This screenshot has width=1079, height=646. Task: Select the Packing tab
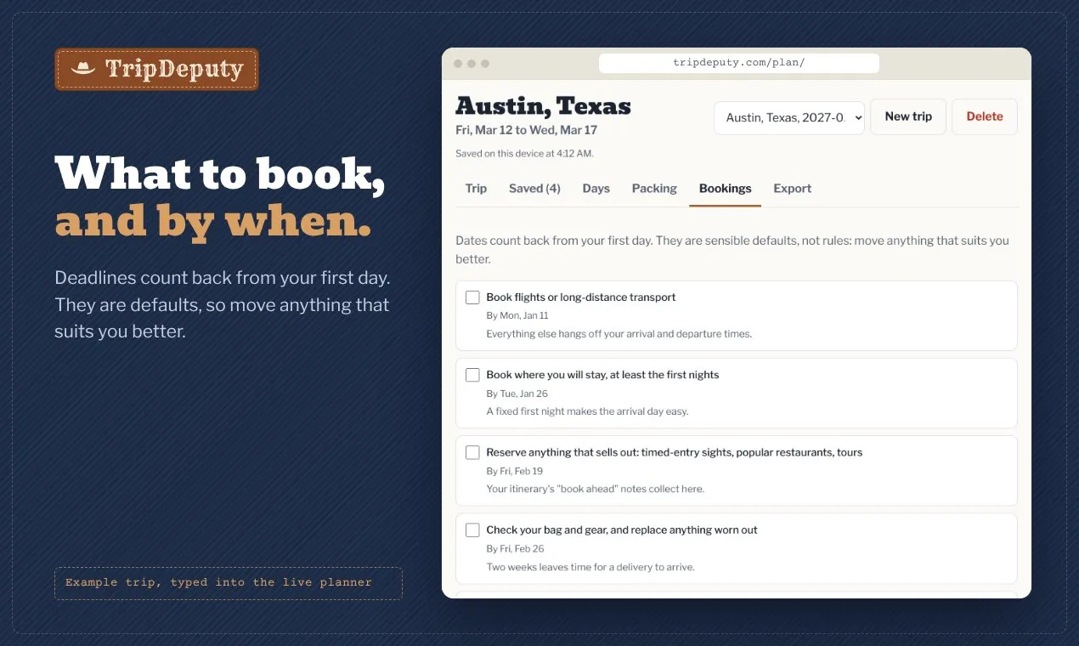click(x=654, y=189)
